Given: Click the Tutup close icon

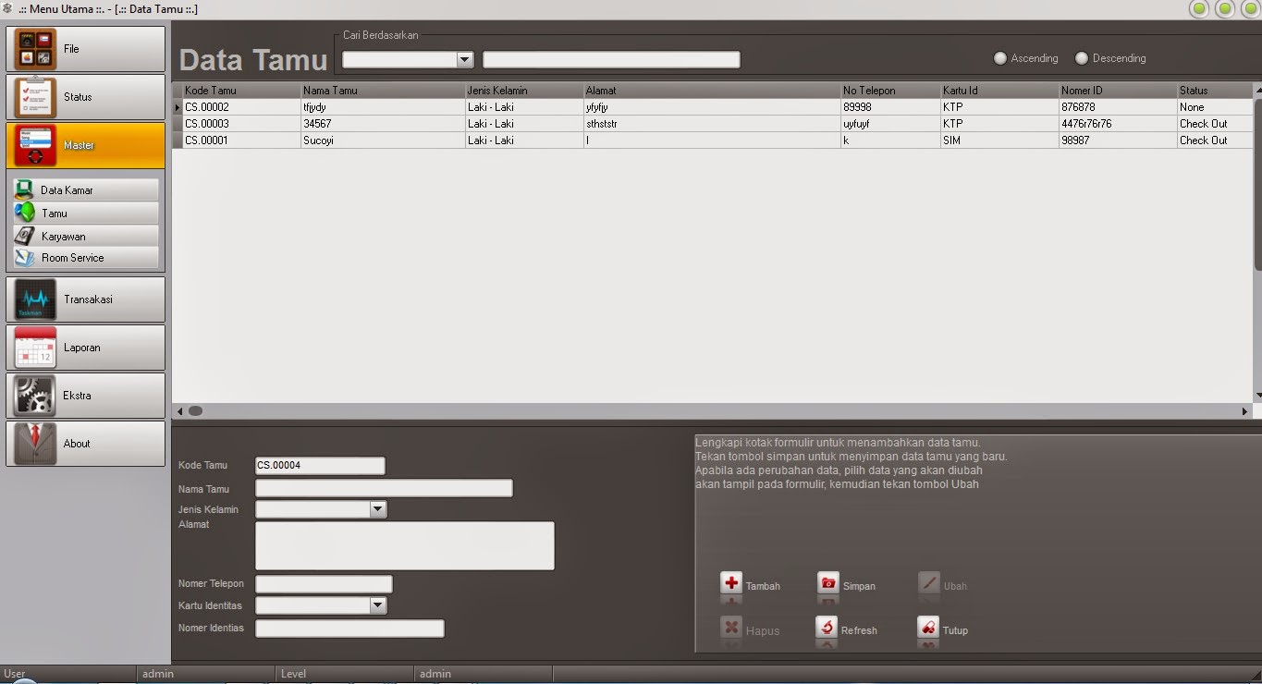Looking at the screenshot, I should 926,629.
